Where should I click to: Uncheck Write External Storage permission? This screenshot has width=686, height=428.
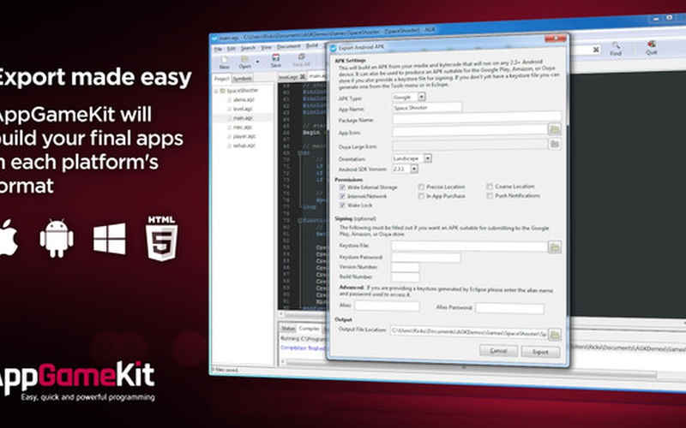[x=343, y=186]
